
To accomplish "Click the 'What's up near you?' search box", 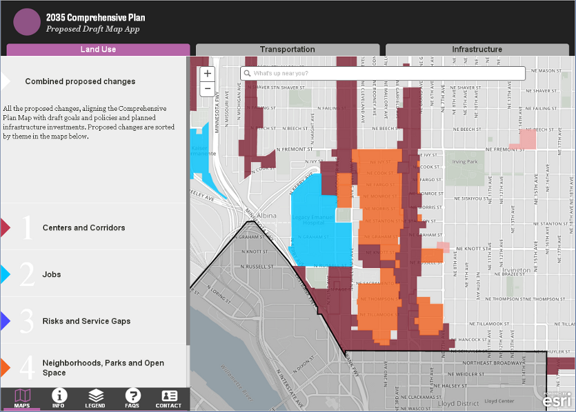I will 386,73.
